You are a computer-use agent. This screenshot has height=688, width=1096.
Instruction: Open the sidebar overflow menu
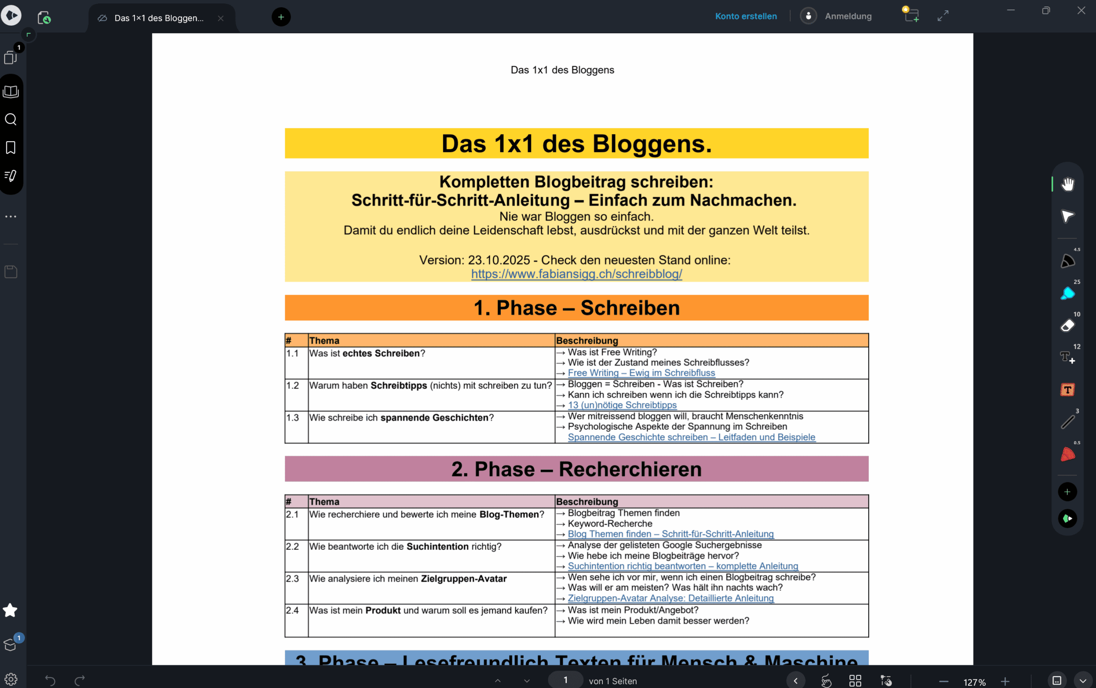click(x=11, y=216)
